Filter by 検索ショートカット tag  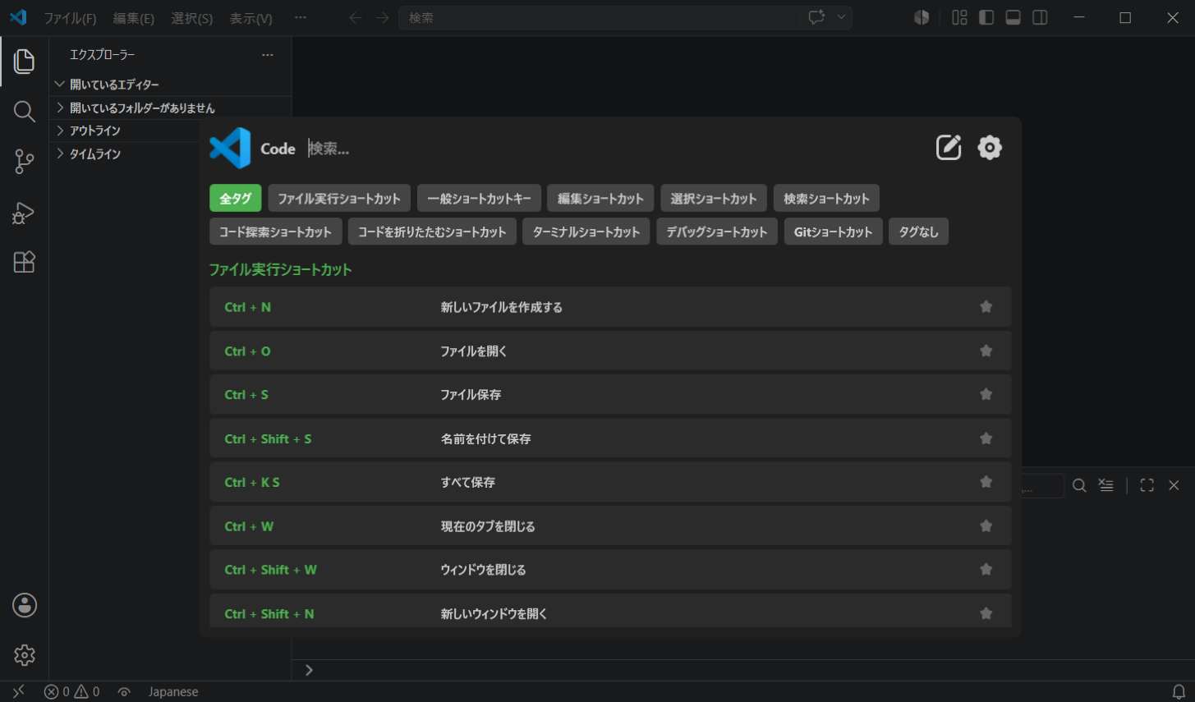tap(826, 198)
